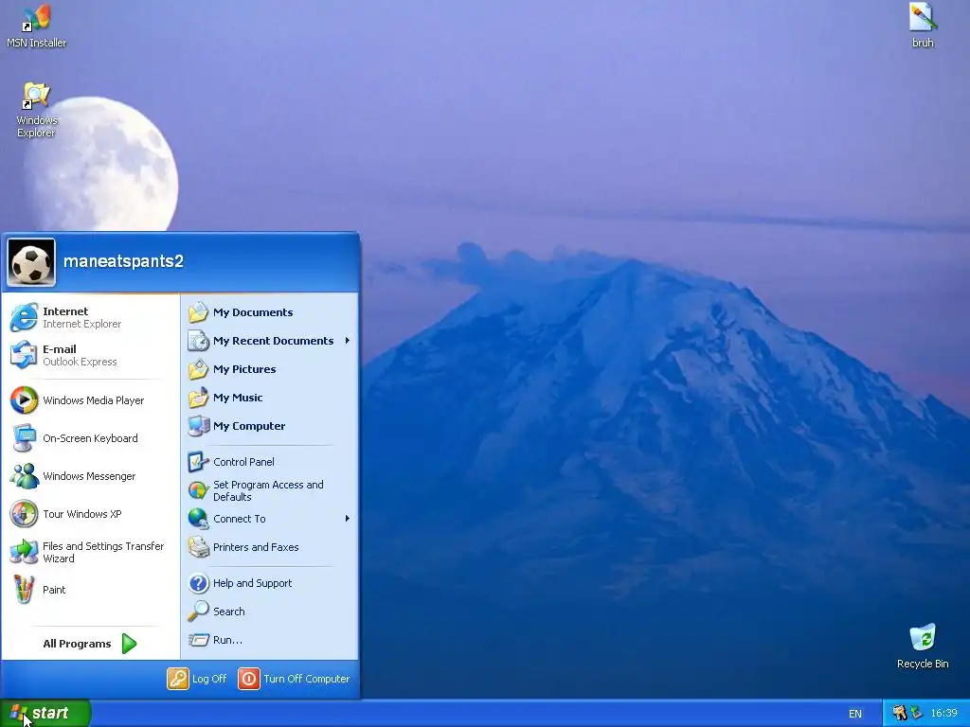
Task: Click the Help and Support question icon
Action: point(198,583)
